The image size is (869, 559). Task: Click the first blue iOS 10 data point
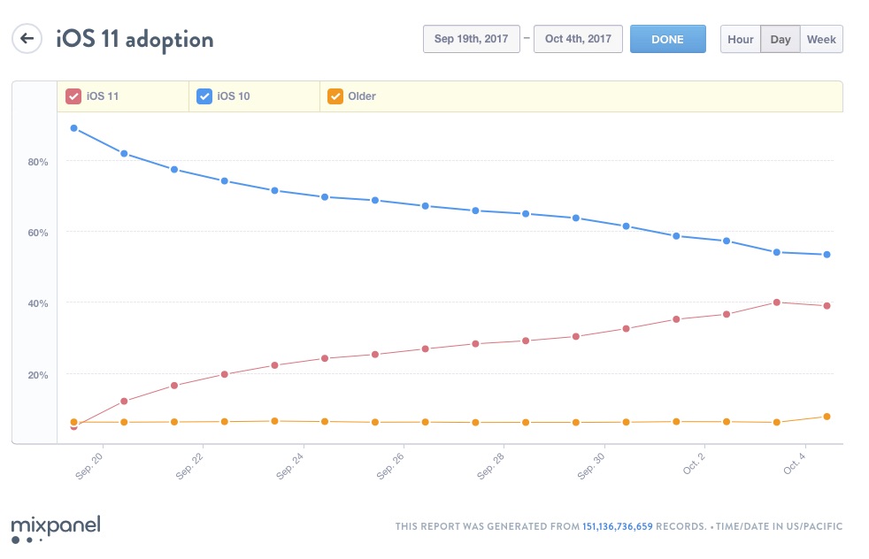click(x=73, y=128)
